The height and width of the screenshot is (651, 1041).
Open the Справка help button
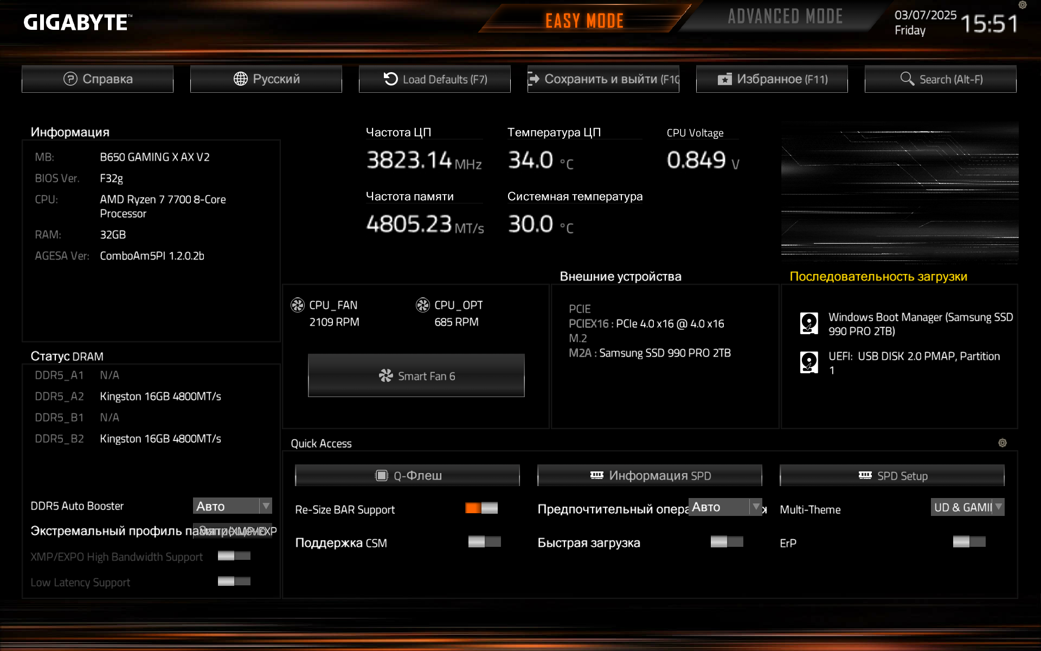(x=98, y=79)
